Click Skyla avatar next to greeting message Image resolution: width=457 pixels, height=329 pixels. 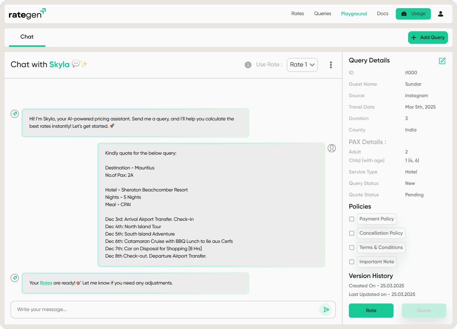coord(15,114)
